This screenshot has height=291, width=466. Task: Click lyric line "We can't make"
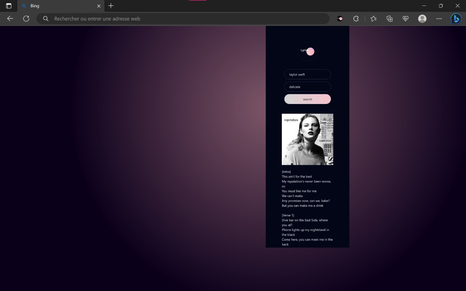(292, 196)
